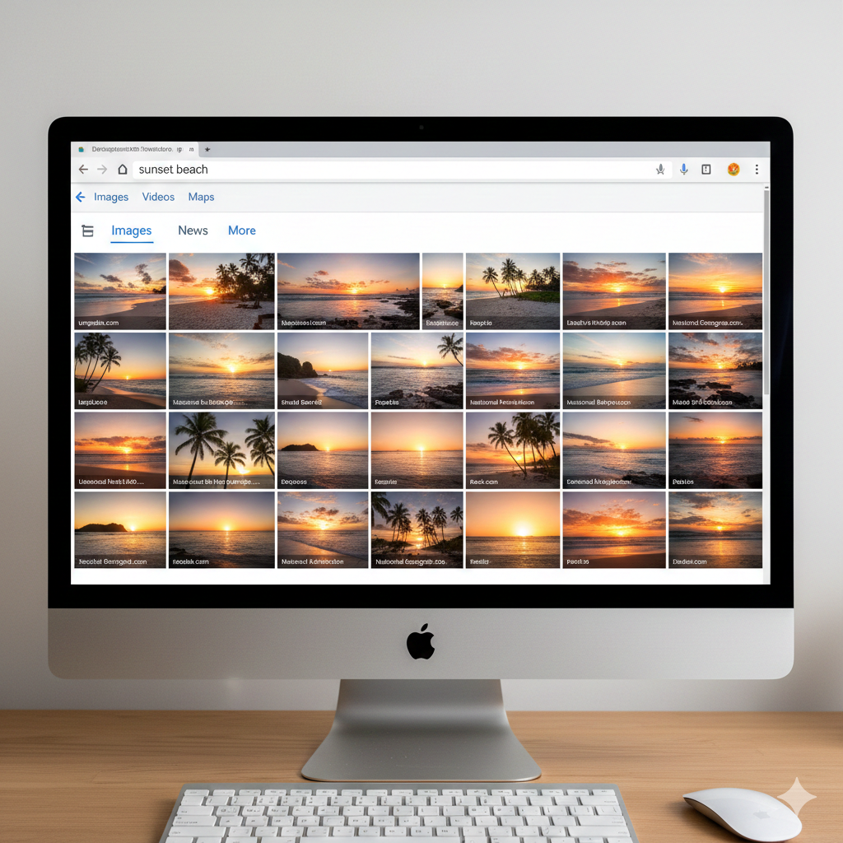Start voice search with blue microphone icon
Viewport: 843px width, 843px height.
683,170
